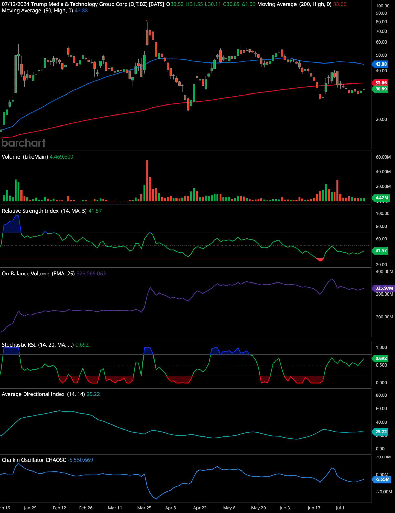Image resolution: width=395 pixels, height=513 pixels.
Task: Click the Chaikin Oscillator CHAOSC label
Action: (x=34, y=460)
